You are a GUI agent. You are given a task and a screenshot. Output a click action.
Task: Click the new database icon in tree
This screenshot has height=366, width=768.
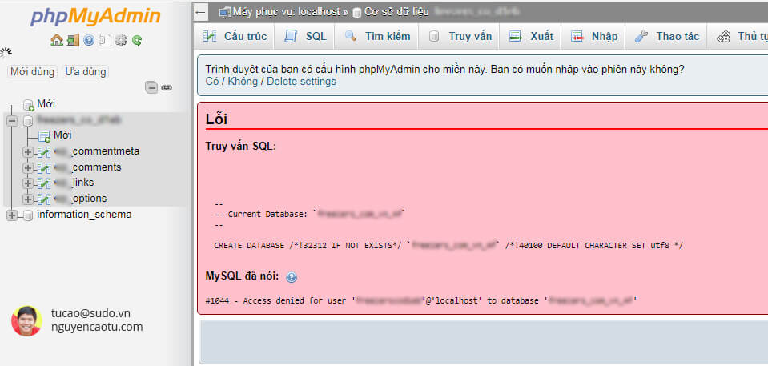pos(28,105)
